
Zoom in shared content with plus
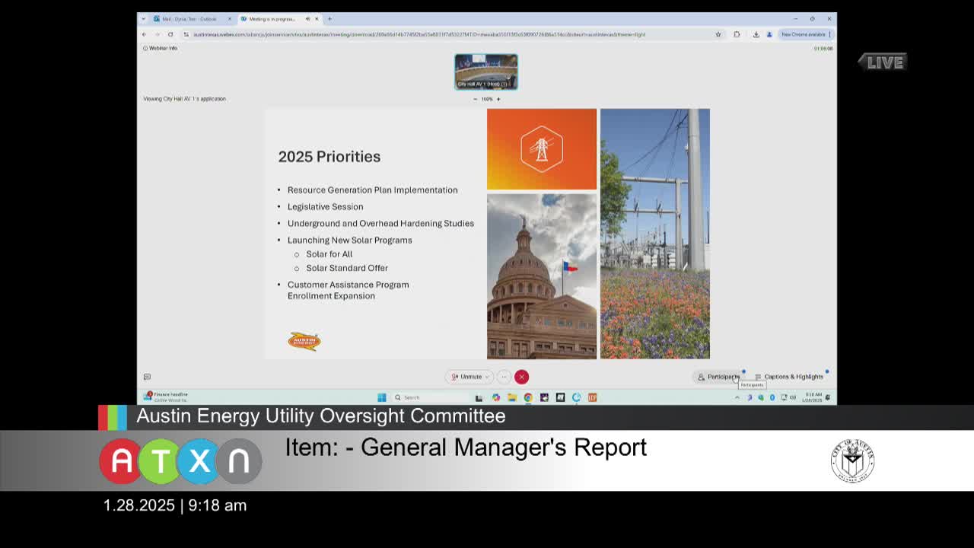[x=498, y=99]
